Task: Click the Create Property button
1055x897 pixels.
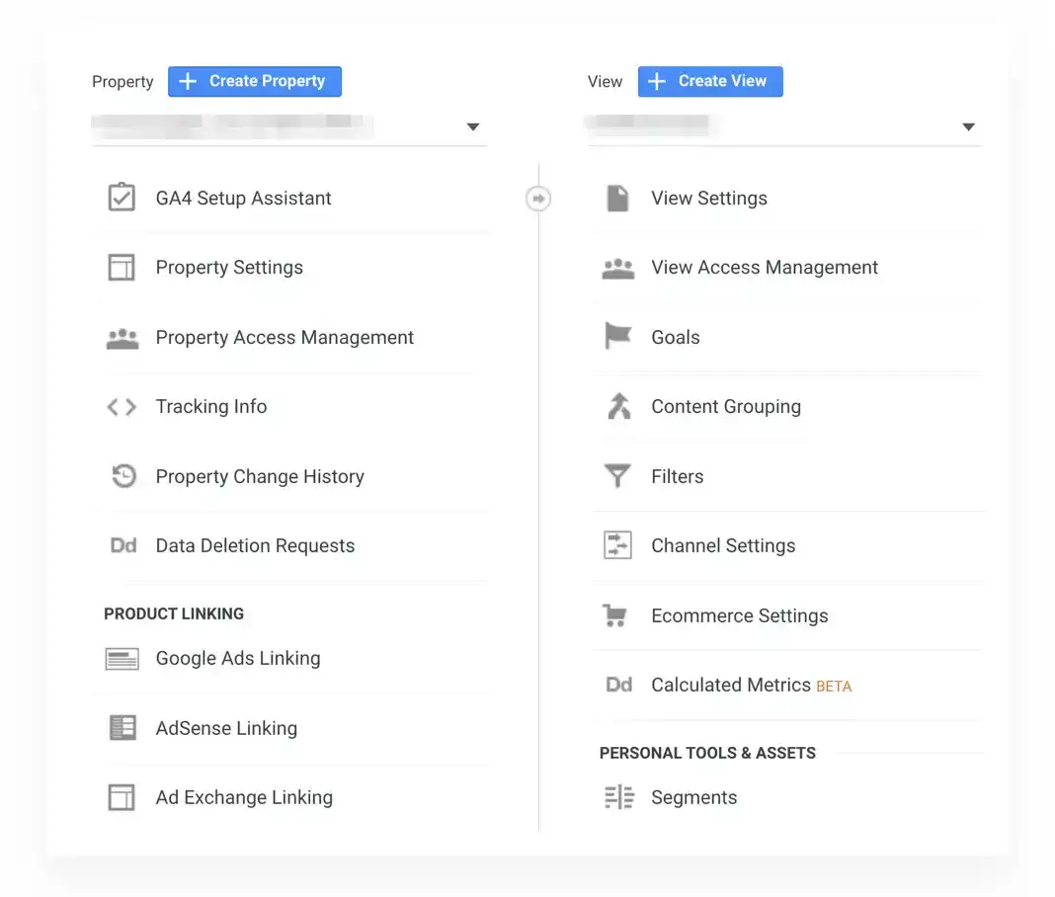Action: (x=255, y=81)
